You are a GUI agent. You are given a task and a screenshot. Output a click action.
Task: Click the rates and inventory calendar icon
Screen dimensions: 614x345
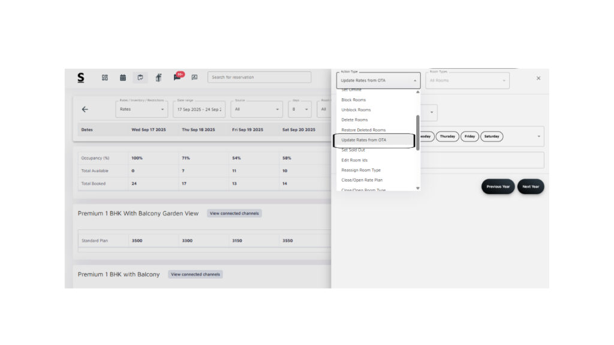(140, 77)
